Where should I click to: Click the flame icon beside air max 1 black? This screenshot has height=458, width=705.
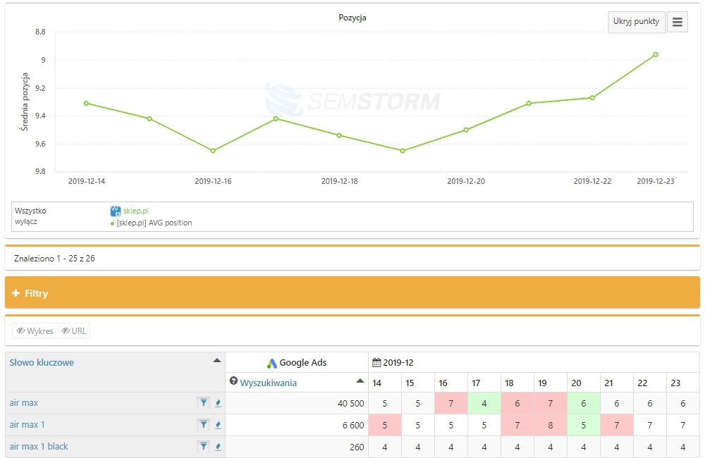[x=218, y=447]
